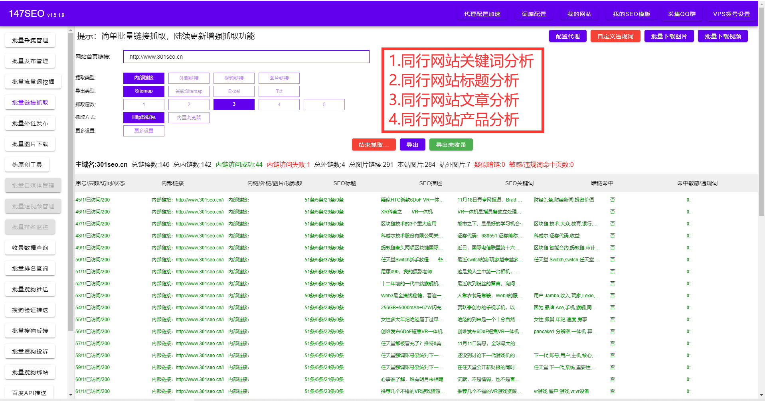Open the 自定义违规词 settings
This screenshot has height=401, width=765.
[x=615, y=36]
